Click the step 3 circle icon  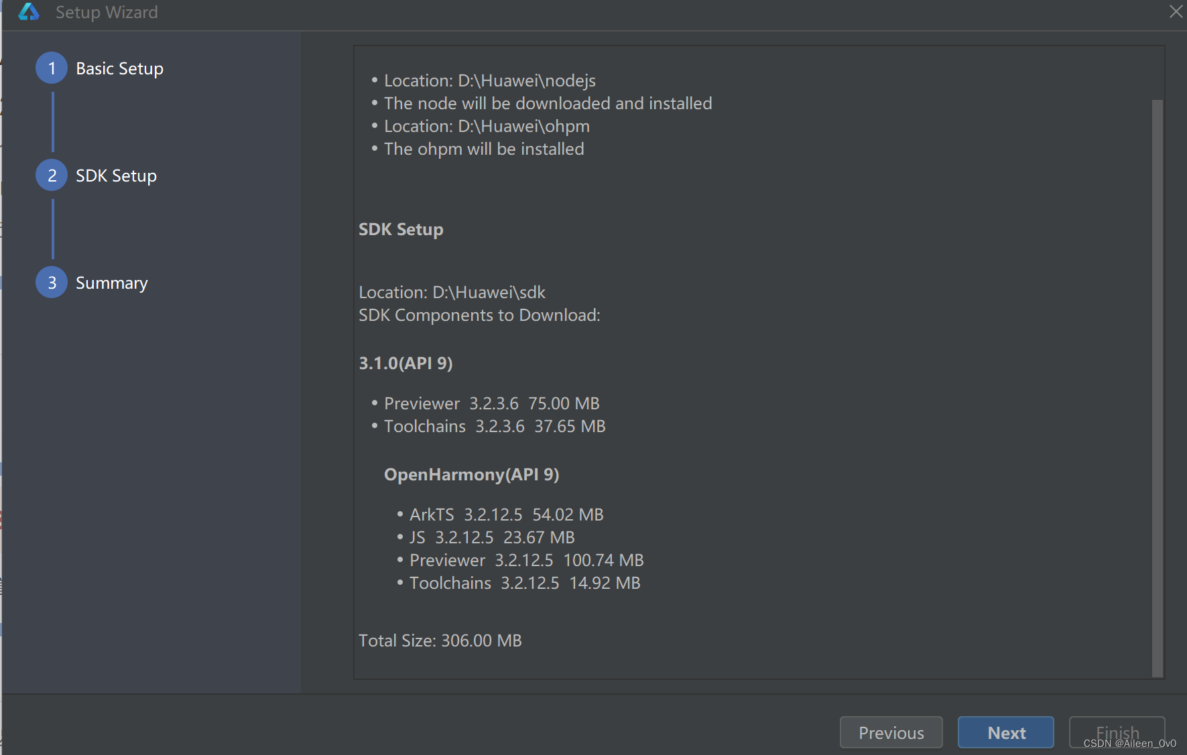(x=52, y=283)
